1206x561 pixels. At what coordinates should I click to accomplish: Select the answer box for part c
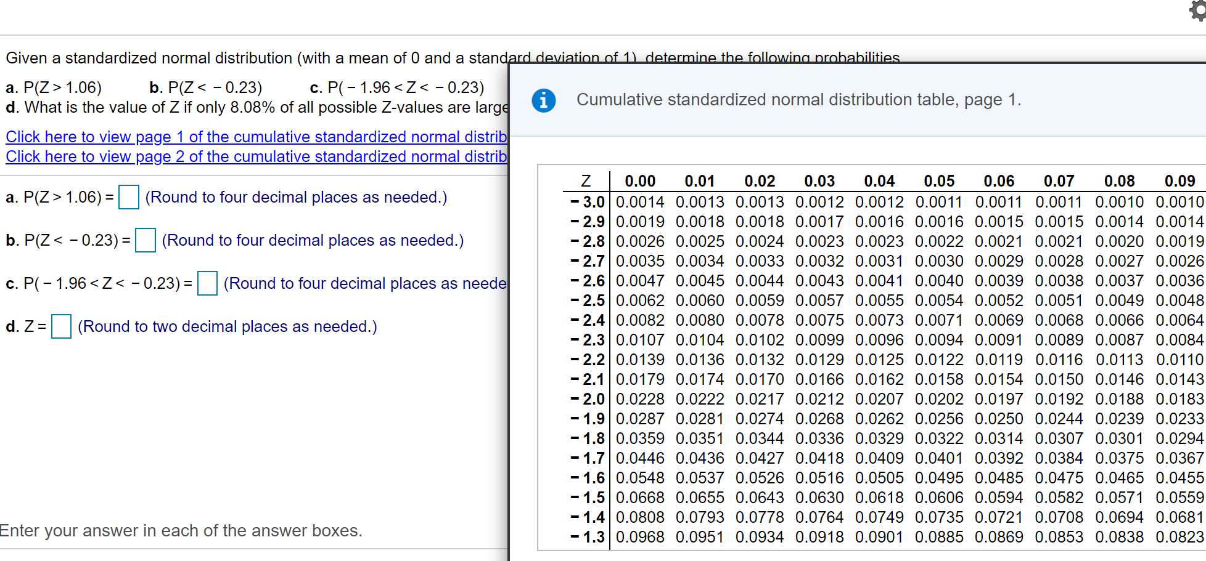point(208,283)
